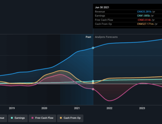Click the 2021 axis label
Screen dimensions: 162x124
click(x=77, y=108)
